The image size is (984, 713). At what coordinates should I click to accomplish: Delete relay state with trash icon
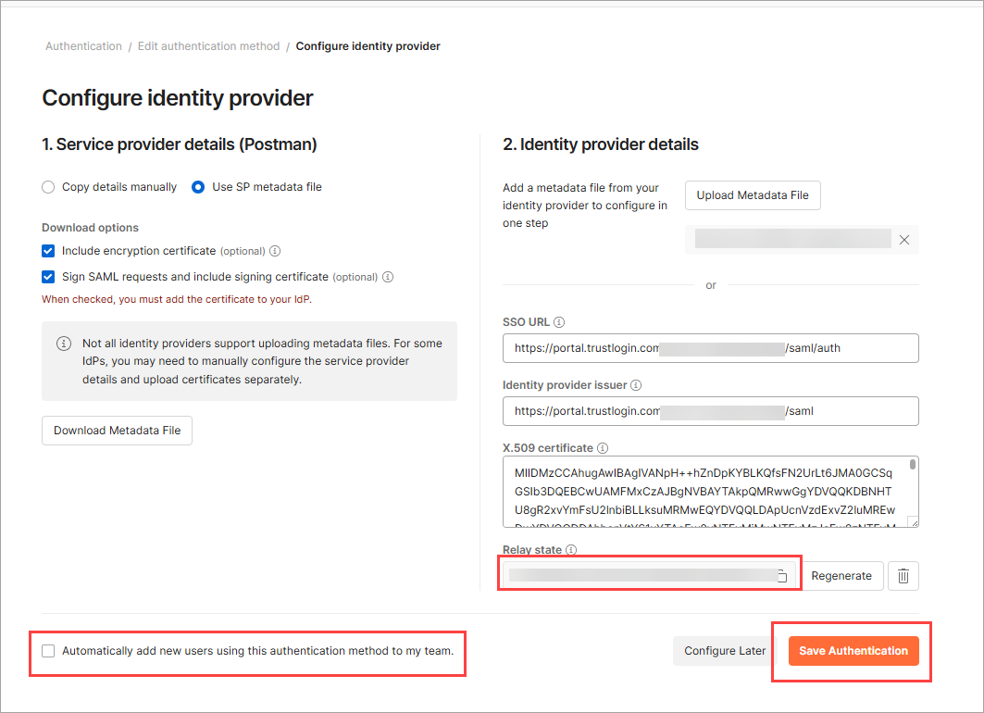[903, 576]
